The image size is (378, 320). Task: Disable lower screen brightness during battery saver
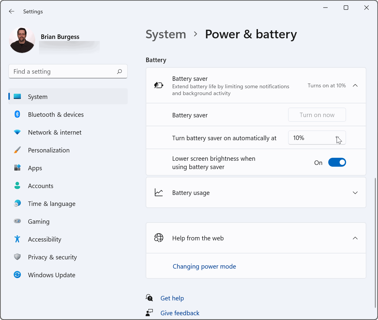click(337, 162)
